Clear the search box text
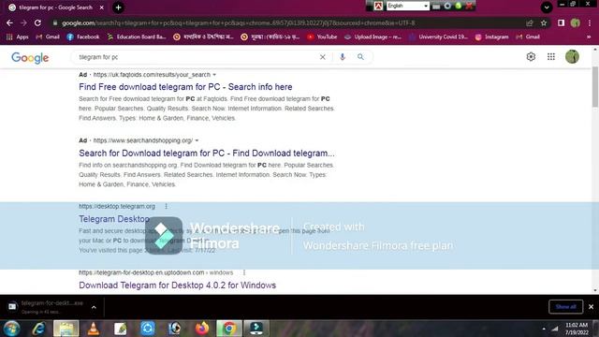The width and height of the screenshot is (599, 337). pyautogui.click(x=322, y=57)
